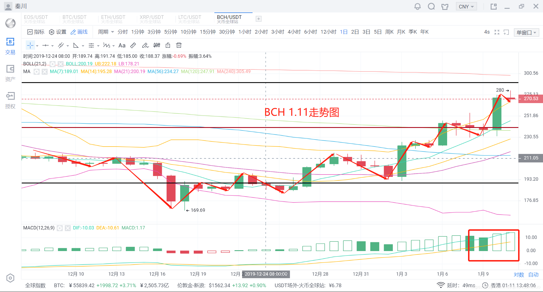Switch to the LTC/USDT tab
Screen dimensions: 543x292
click(190, 19)
